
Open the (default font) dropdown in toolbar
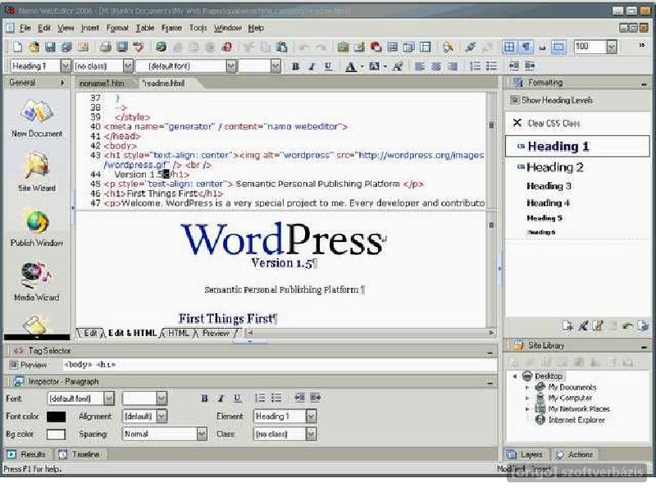tap(231, 66)
